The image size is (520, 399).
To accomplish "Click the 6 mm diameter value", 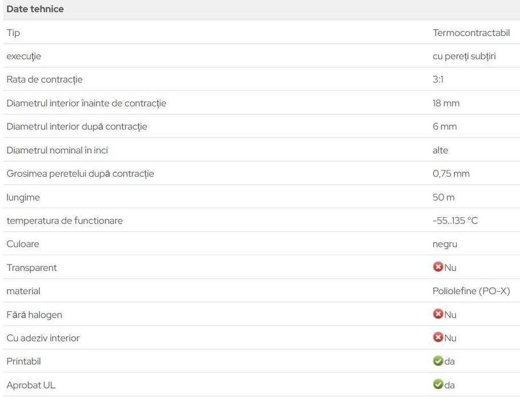I will 444,127.
